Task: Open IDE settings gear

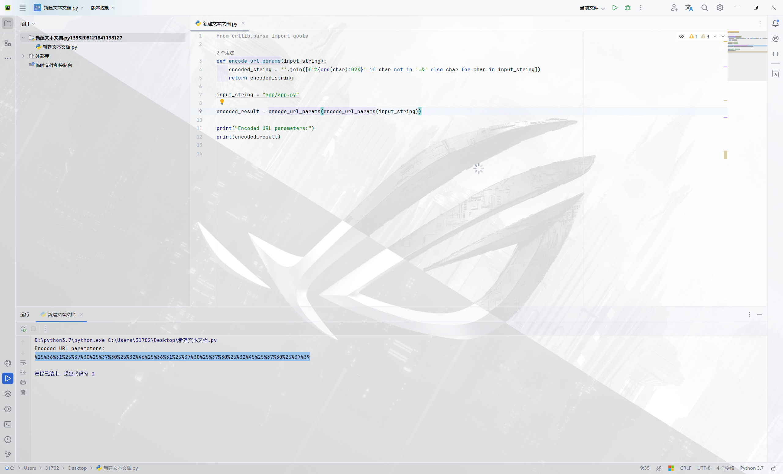Action: tap(720, 8)
